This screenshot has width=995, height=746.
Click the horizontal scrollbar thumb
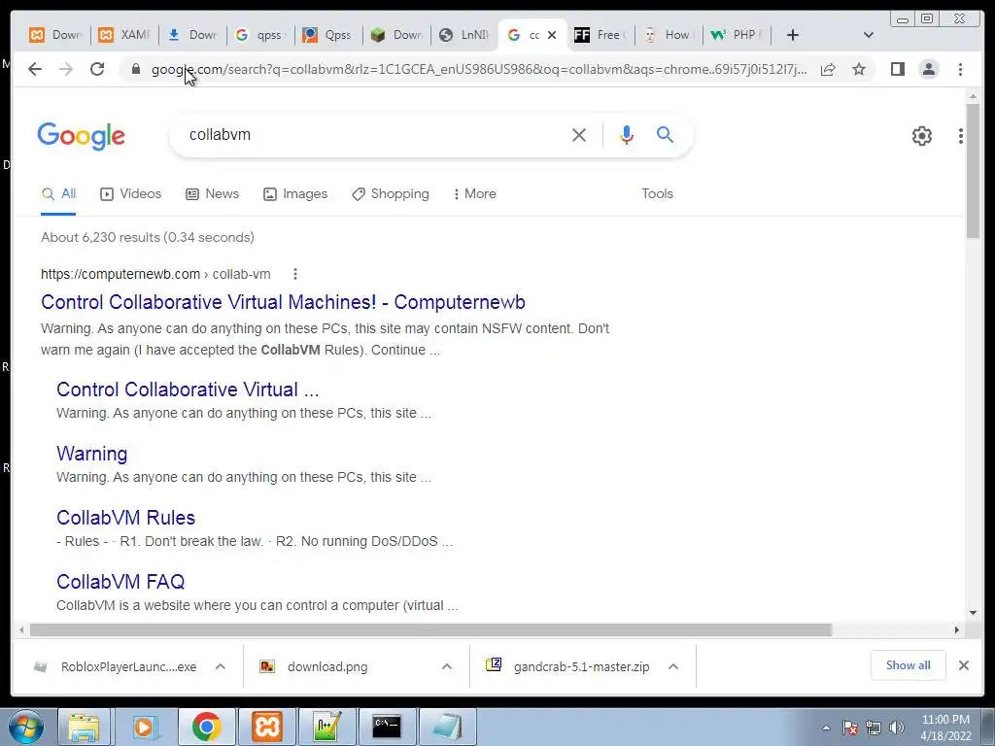click(430, 629)
